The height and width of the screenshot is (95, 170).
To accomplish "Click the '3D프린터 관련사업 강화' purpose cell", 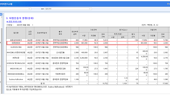I will (x=60, y=58).
